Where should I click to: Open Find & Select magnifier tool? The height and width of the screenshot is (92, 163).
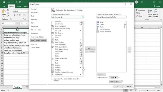[156, 13]
